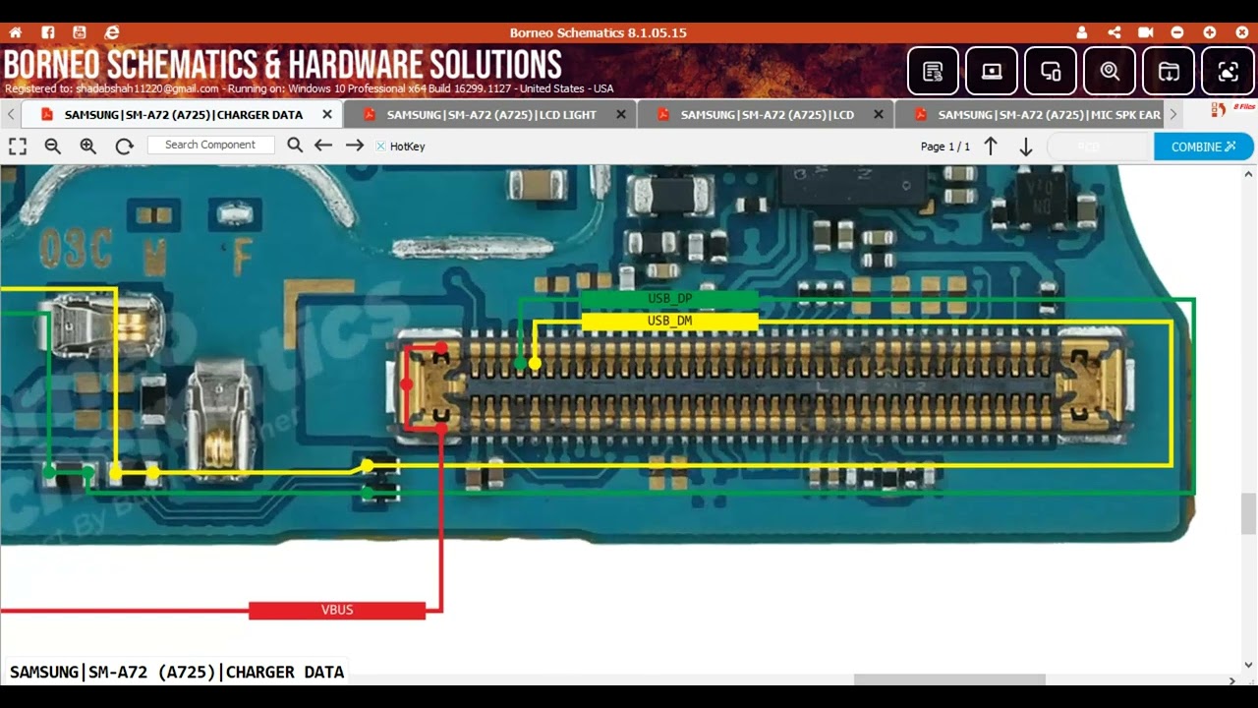Viewport: 1258px width, 708px height.
Task: Go to the previous page with the up arrow
Action: click(x=991, y=147)
